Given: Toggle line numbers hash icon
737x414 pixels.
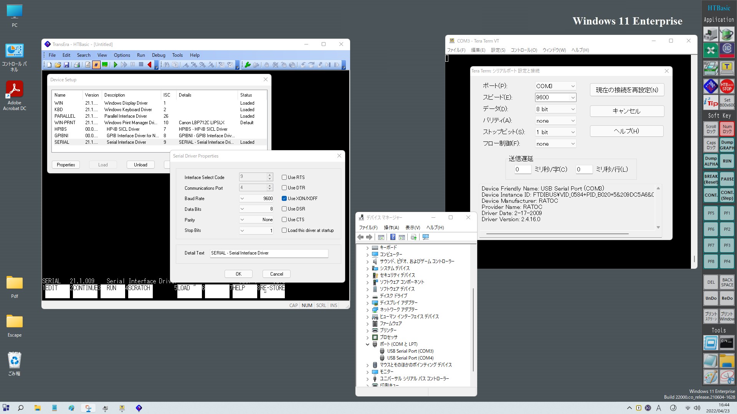Looking at the screenshot, I should [96, 65].
